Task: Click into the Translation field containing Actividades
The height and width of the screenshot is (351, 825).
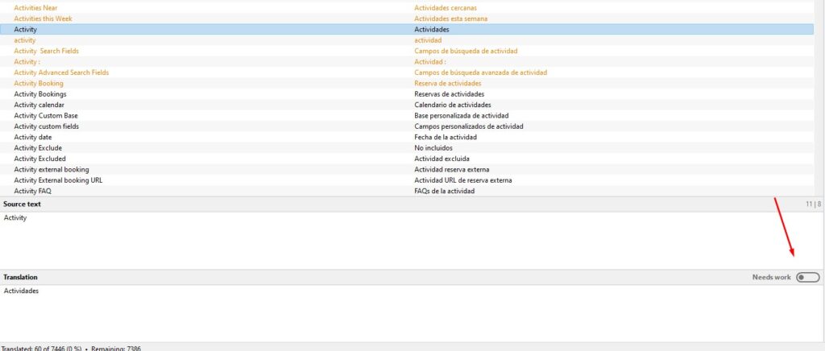Action: [x=403, y=312]
